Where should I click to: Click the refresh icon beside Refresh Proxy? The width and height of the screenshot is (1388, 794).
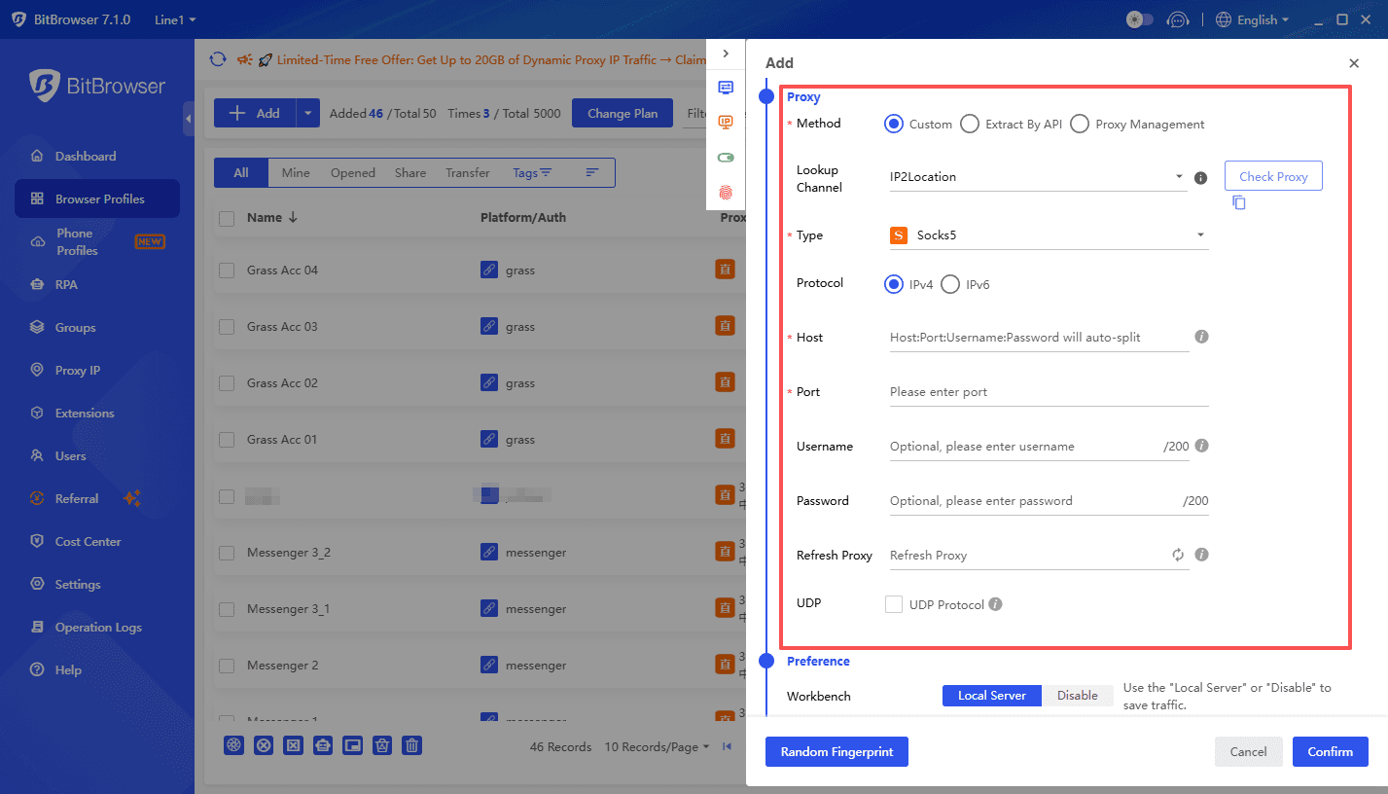tap(1178, 554)
